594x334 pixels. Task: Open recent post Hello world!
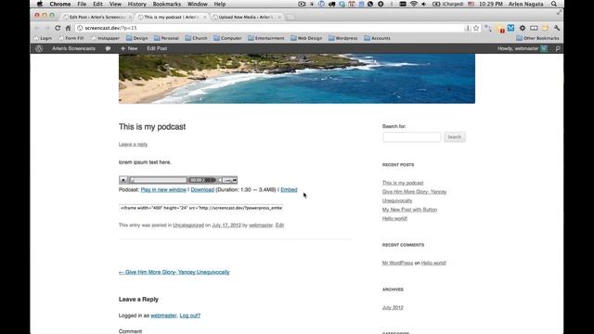(x=394, y=219)
